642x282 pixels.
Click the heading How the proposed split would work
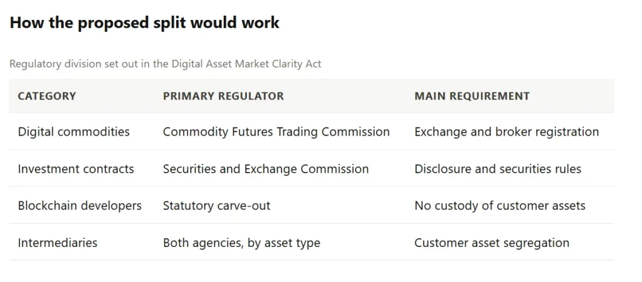click(145, 23)
